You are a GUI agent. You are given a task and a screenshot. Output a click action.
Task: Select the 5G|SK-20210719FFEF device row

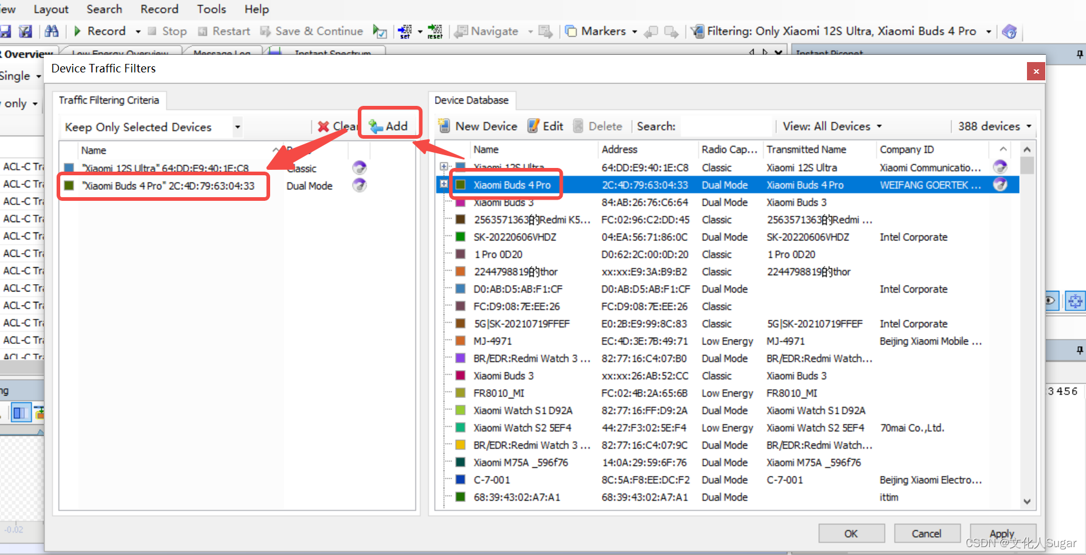point(727,324)
